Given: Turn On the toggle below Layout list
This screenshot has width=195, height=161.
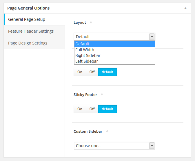Looking at the screenshot, I should [80, 72].
